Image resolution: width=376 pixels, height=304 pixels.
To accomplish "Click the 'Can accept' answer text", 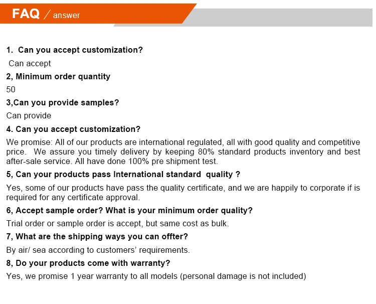I will coord(30,63).
